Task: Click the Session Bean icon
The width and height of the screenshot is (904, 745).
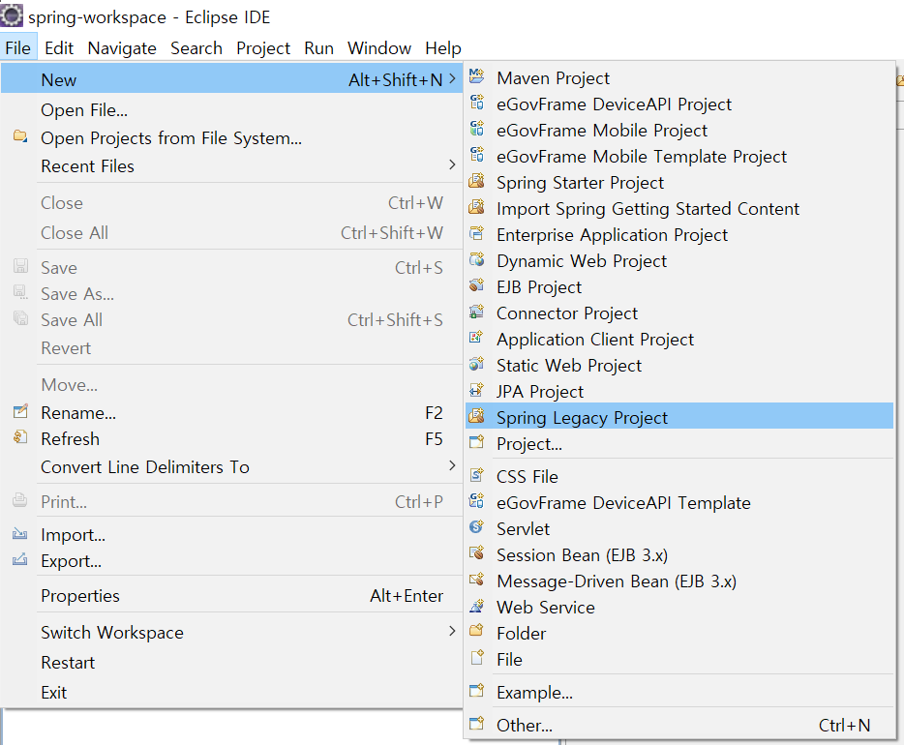Action: pyautogui.click(x=477, y=553)
